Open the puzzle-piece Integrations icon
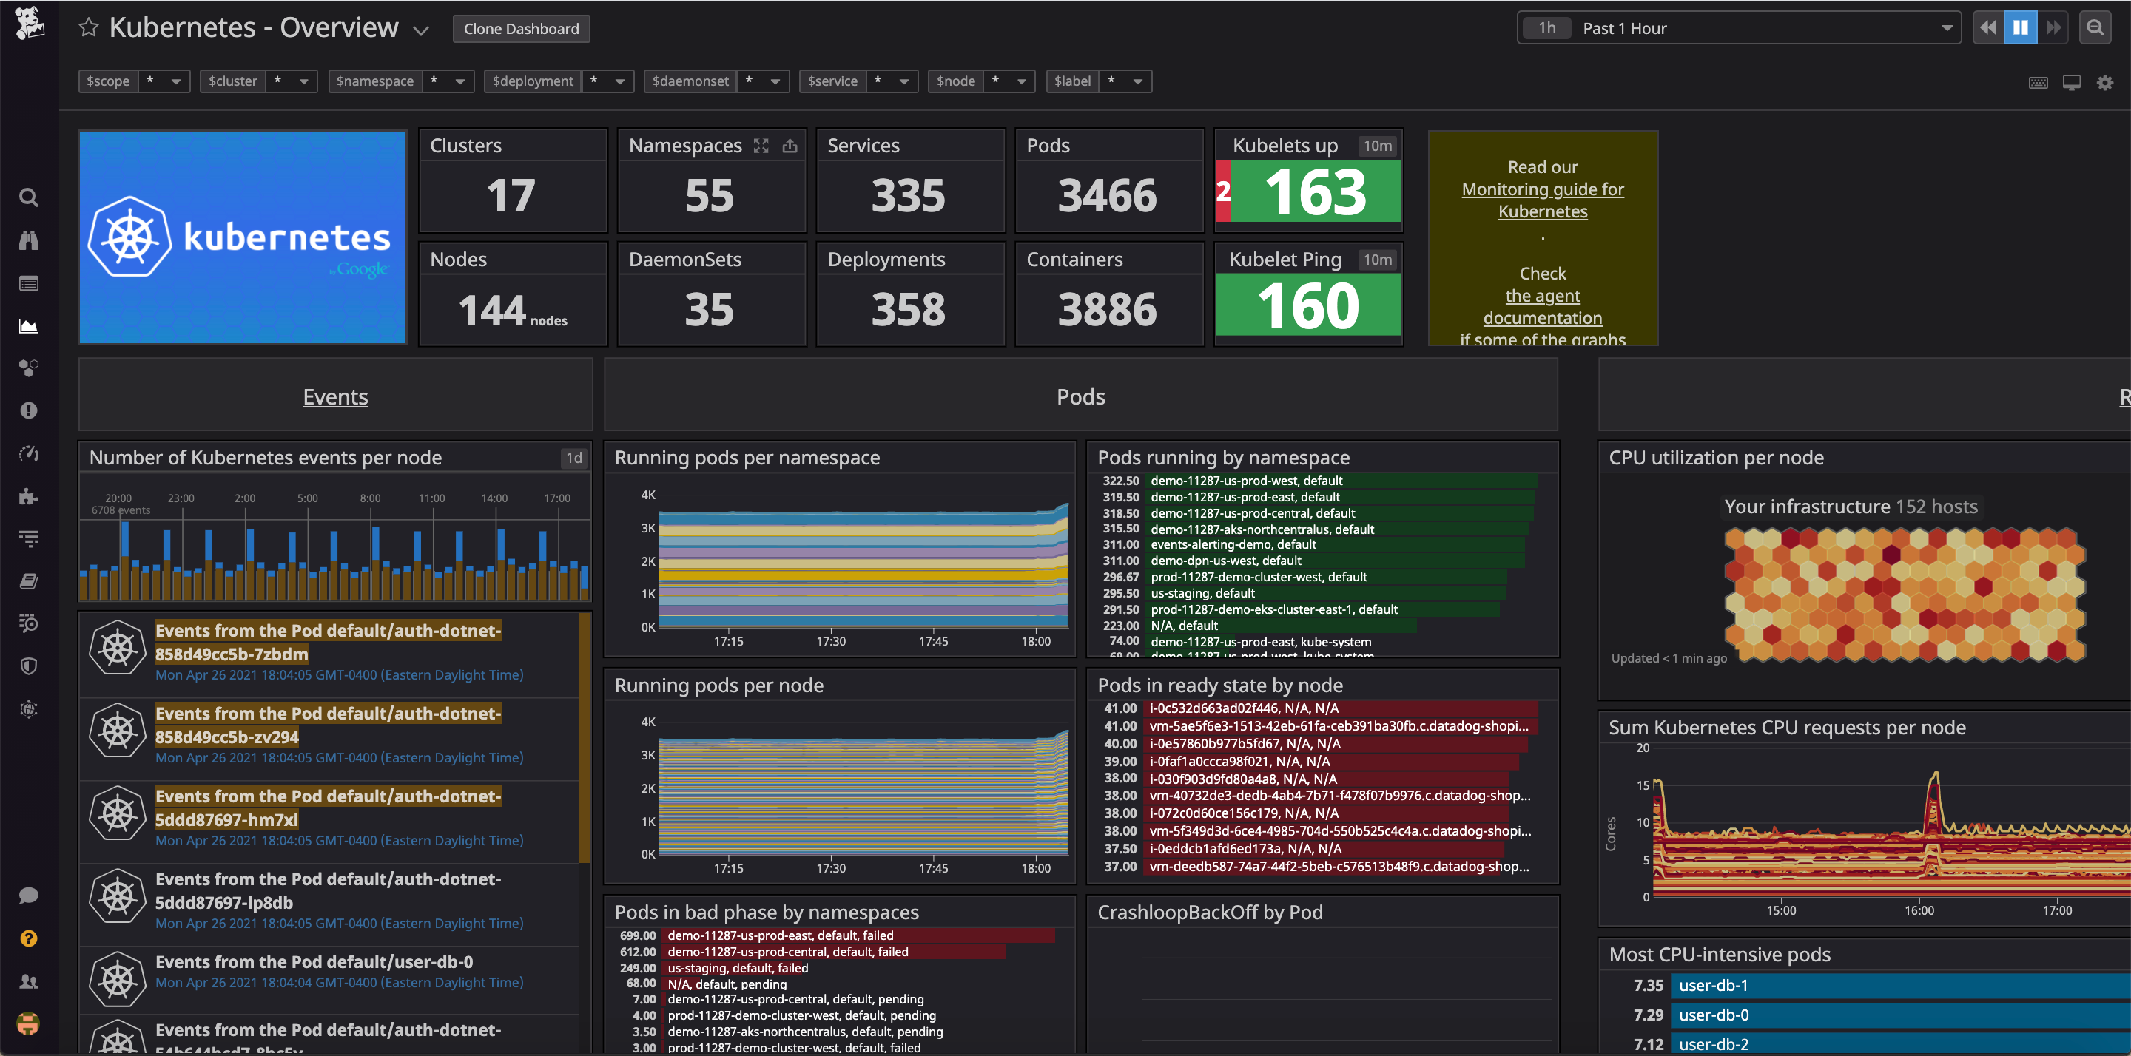This screenshot has height=1056, width=2131. (29, 497)
